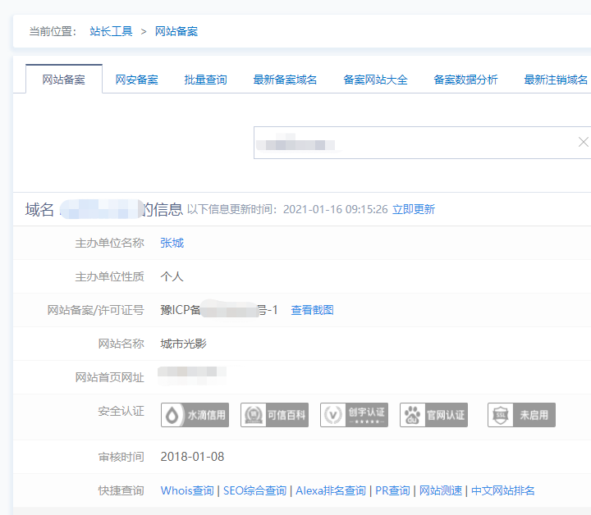The width and height of the screenshot is (591, 515).
Task: Open the Whois查询 quick link
Action: [187, 490]
